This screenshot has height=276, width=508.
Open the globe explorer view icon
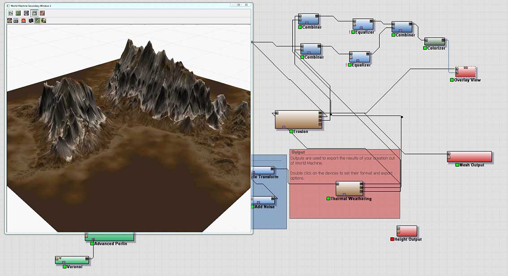click(26, 13)
